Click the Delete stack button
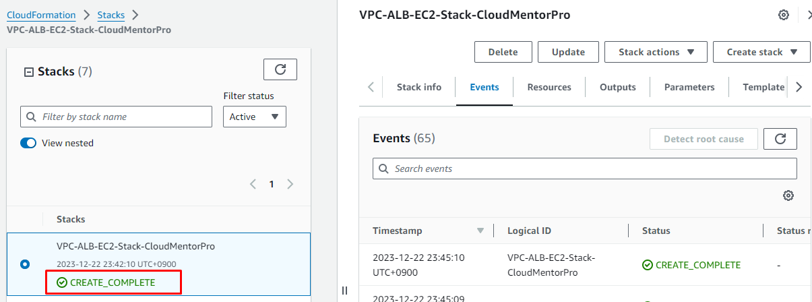The image size is (812, 302). [x=503, y=52]
